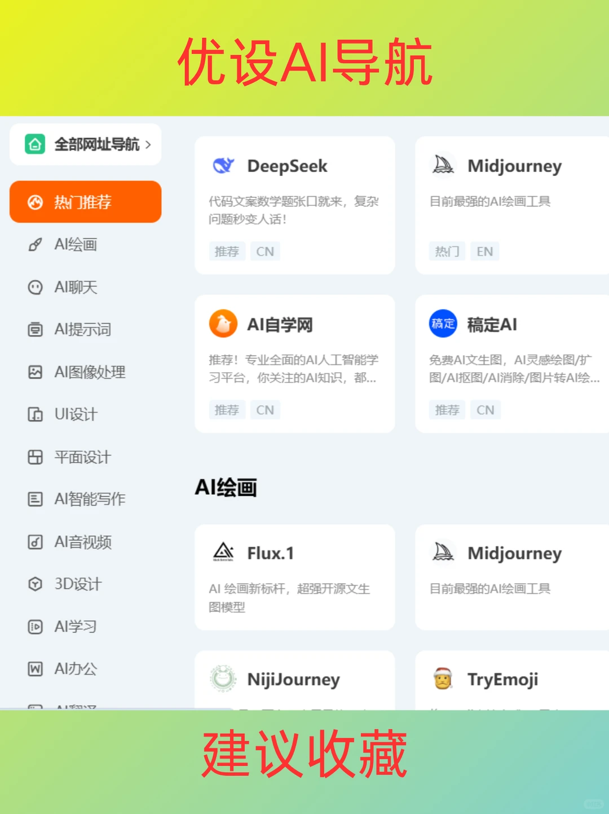The width and height of the screenshot is (609, 814).
Task: Toggle the CN tag on 稿定AI card
Action: 486,410
